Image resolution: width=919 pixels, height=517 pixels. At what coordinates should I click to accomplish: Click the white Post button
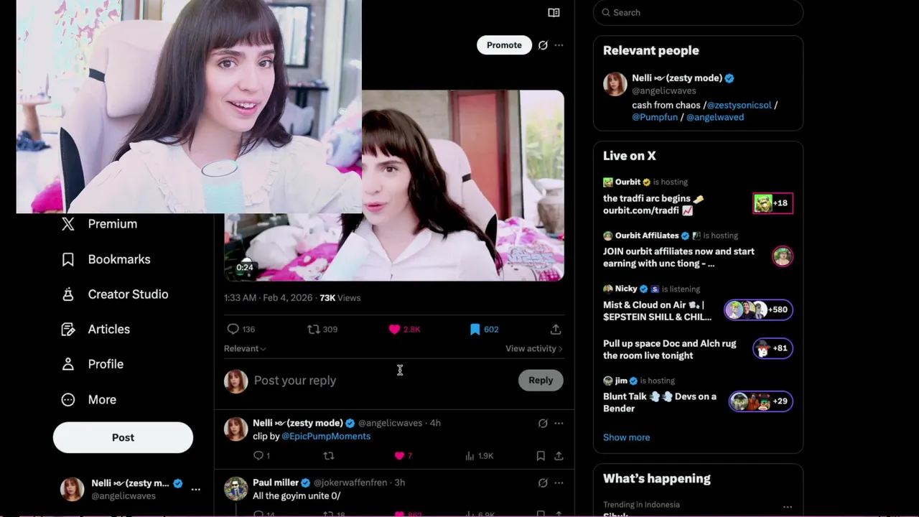(x=123, y=437)
